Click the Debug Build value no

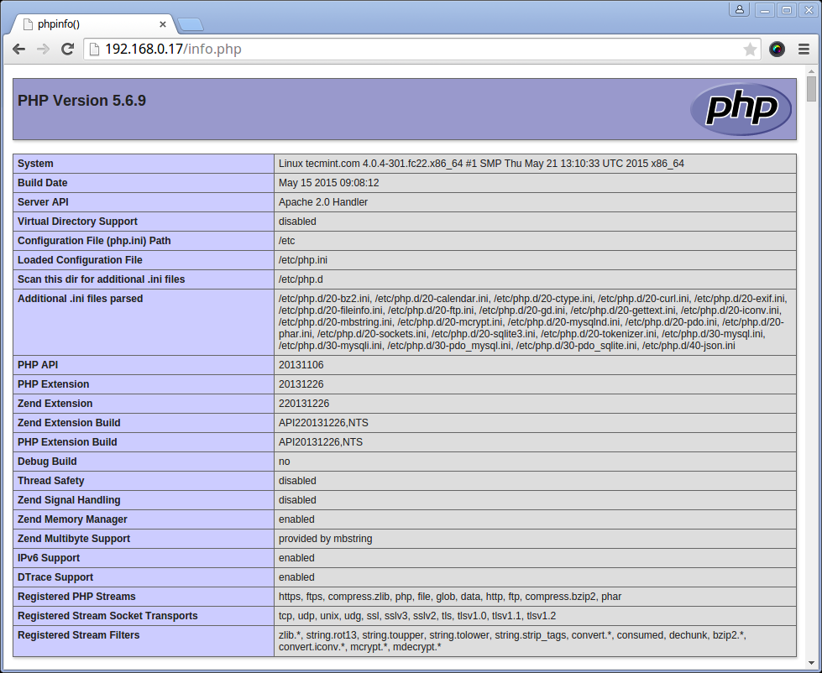pyautogui.click(x=284, y=462)
